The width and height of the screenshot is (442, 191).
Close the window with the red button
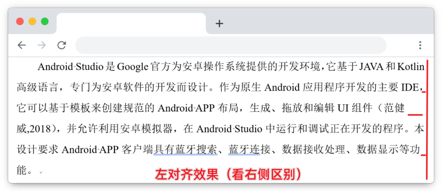pyautogui.click(x=20, y=21)
